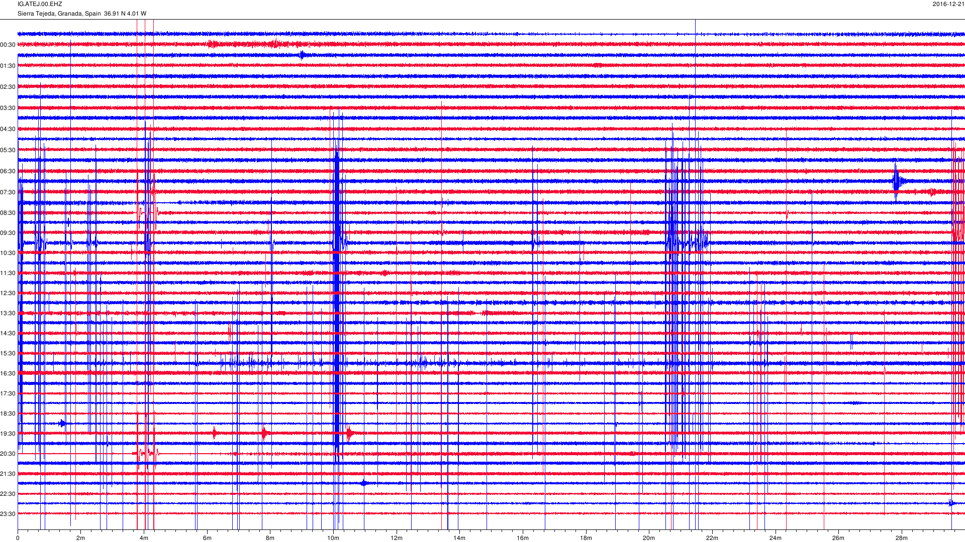The height and width of the screenshot is (542, 965).
Task: Click the 15:30 time label
Action: click(x=8, y=353)
